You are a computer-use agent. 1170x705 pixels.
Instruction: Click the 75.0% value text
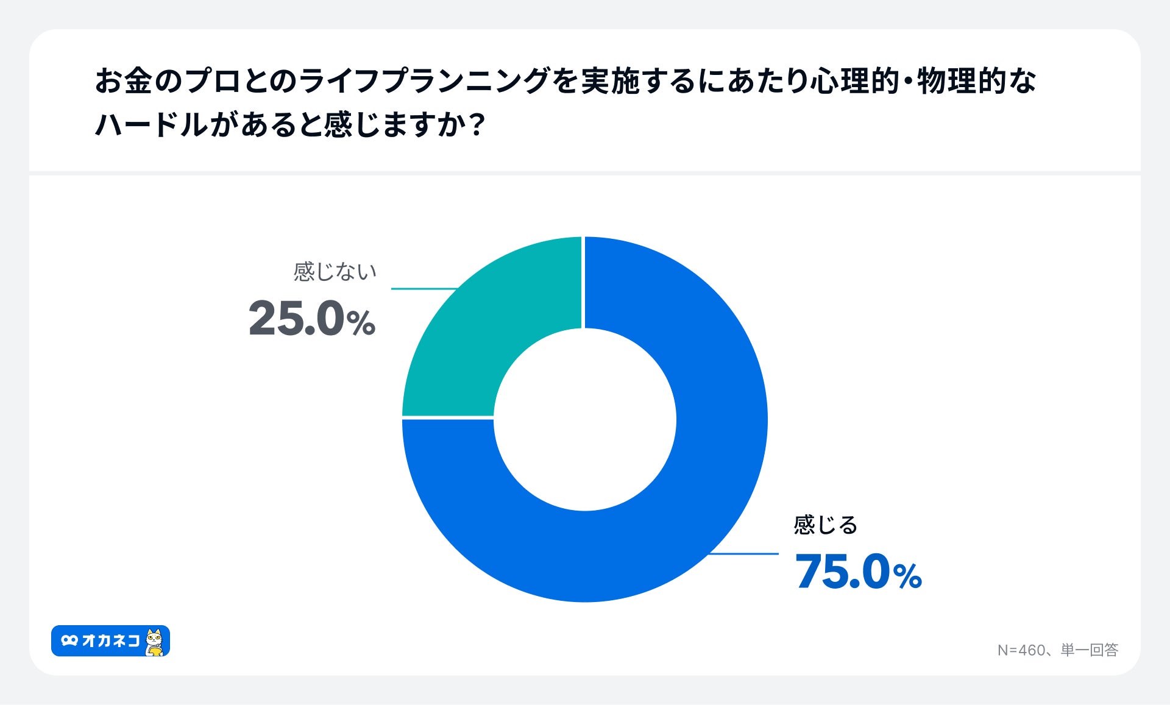coord(858,572)
